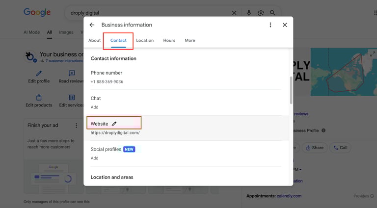Open Edit services list icon

[x=72, y=97]
